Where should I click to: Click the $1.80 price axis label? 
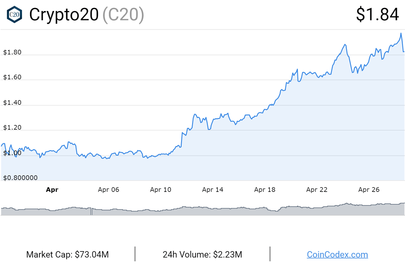[12, 52]
